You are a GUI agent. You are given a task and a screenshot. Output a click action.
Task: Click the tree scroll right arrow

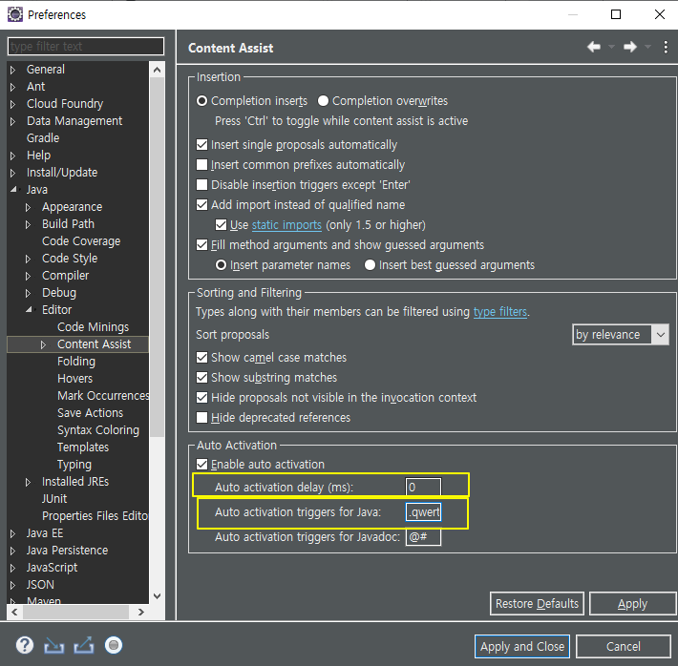pos(140,612)
